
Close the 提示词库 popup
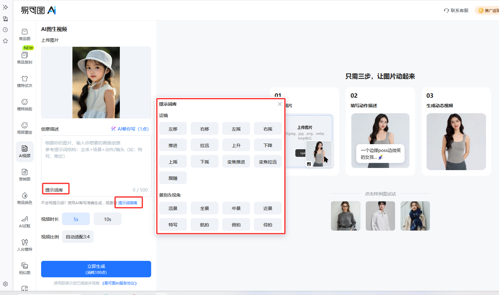click(x=280, y=104)
